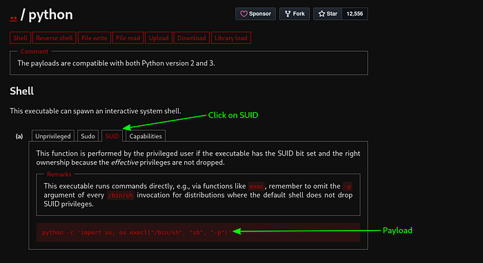Click the 'Shell' section heading
Image resolution: width=483 pixels, height=263 pixels.
tap(22, 91)
